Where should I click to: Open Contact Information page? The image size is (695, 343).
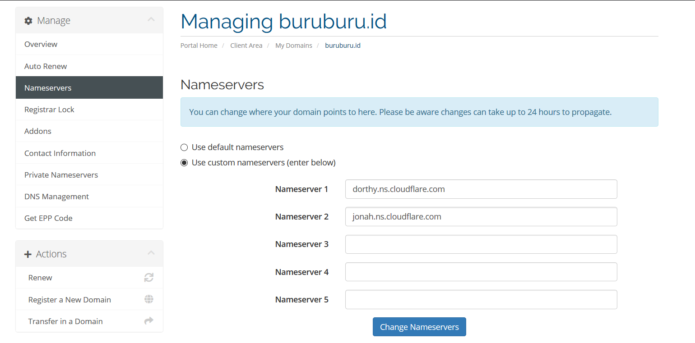coord(89,153)
